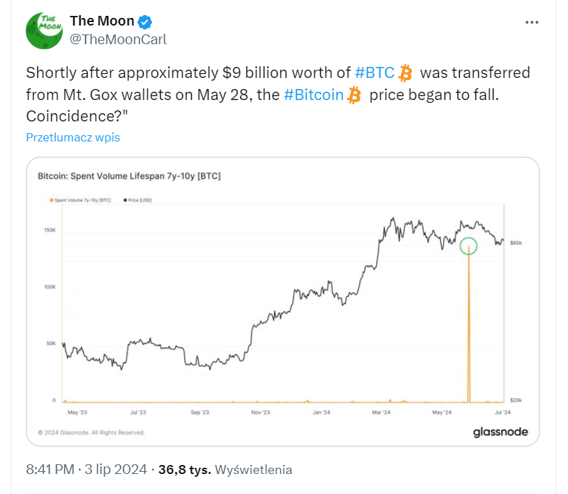Open the #BTC hashtag
This screenshot has height=494, width=568.
point(374,73)
